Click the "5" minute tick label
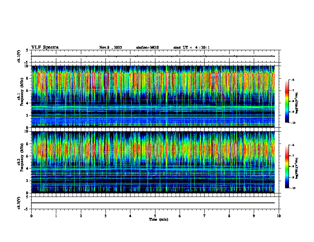 155,216
